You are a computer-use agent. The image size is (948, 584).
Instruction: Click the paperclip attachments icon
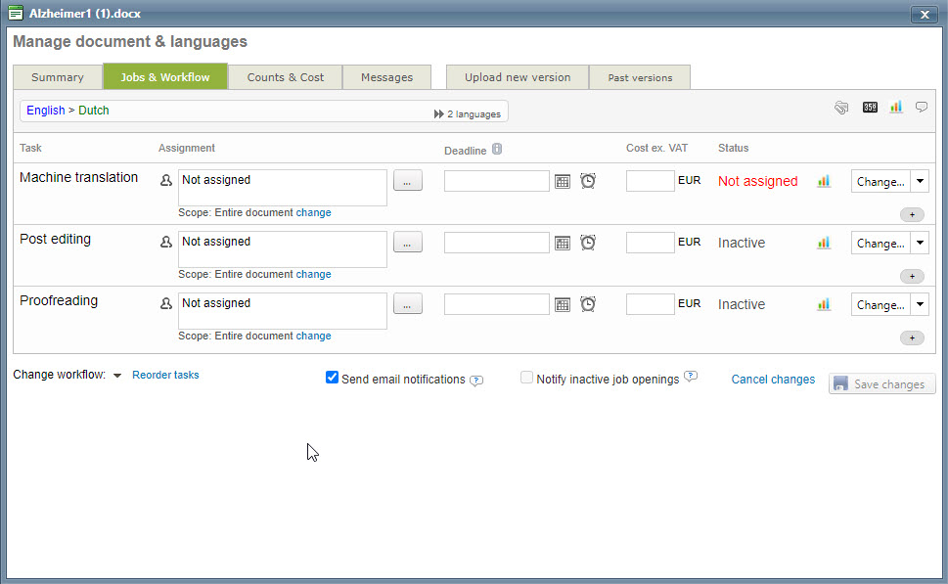click(841, 108)
